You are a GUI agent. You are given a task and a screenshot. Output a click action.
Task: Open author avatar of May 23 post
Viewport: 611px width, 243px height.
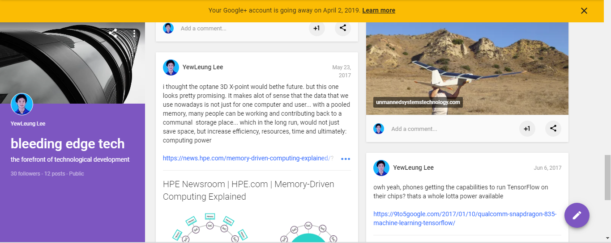(171, 67)
